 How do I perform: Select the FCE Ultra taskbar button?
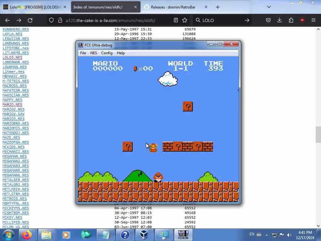pyautogui.click(x=183, y=235)
